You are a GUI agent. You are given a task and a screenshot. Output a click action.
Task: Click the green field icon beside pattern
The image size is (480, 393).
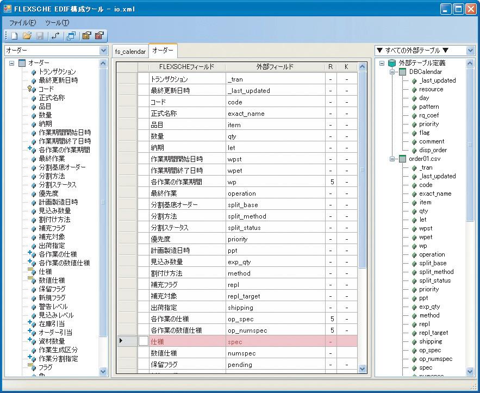click(x=414, y=107)
